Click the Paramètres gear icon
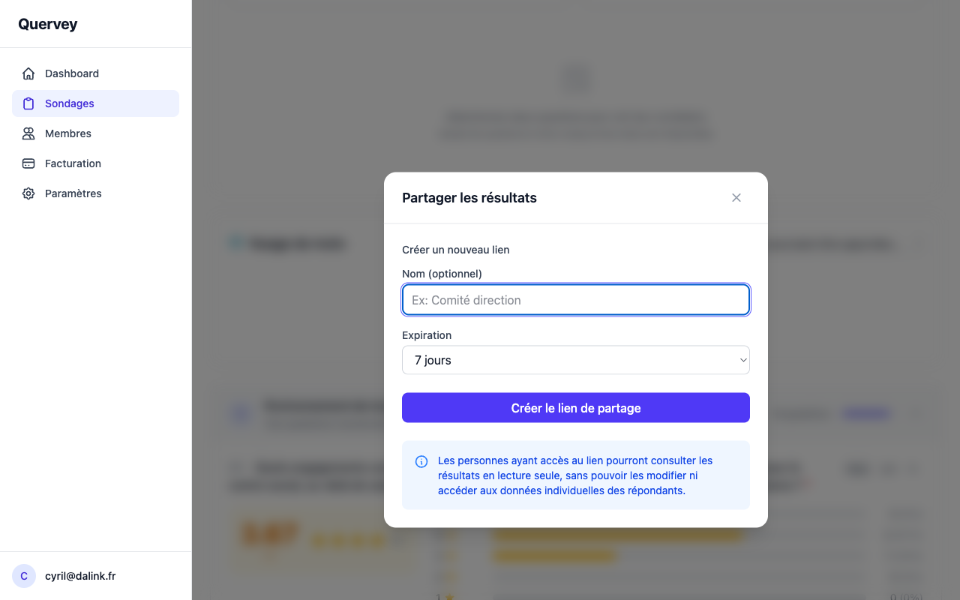Viewport: 960px width, 600px height. (x=28, y=193)
